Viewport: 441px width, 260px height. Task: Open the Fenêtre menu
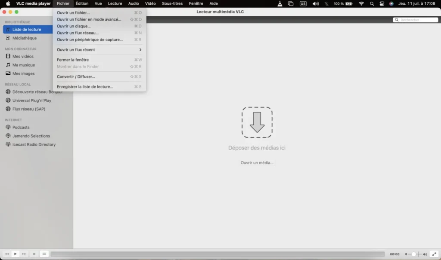196,3
